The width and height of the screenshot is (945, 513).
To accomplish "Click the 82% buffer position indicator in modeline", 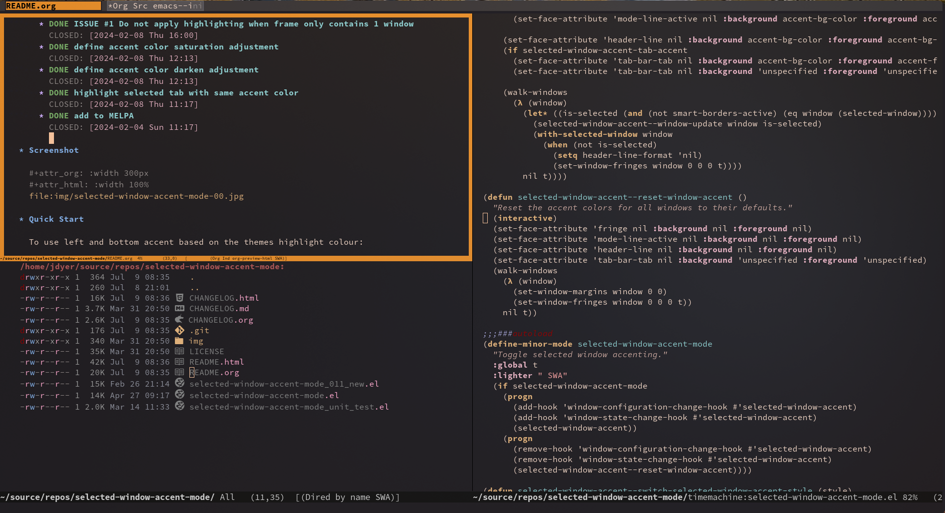I will click(x=910, y=497).
